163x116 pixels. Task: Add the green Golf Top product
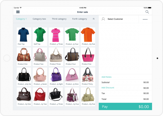point(40,37)
